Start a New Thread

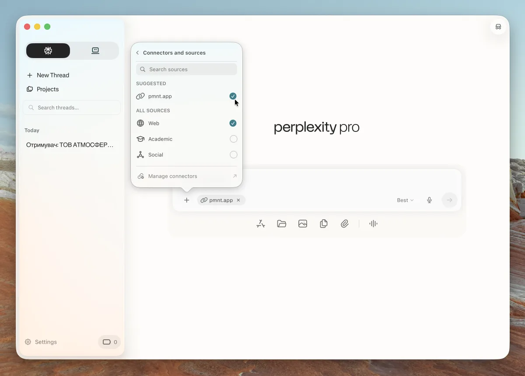48,75
